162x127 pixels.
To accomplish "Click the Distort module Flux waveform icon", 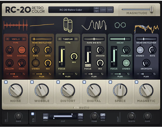I will click(76, 74).
